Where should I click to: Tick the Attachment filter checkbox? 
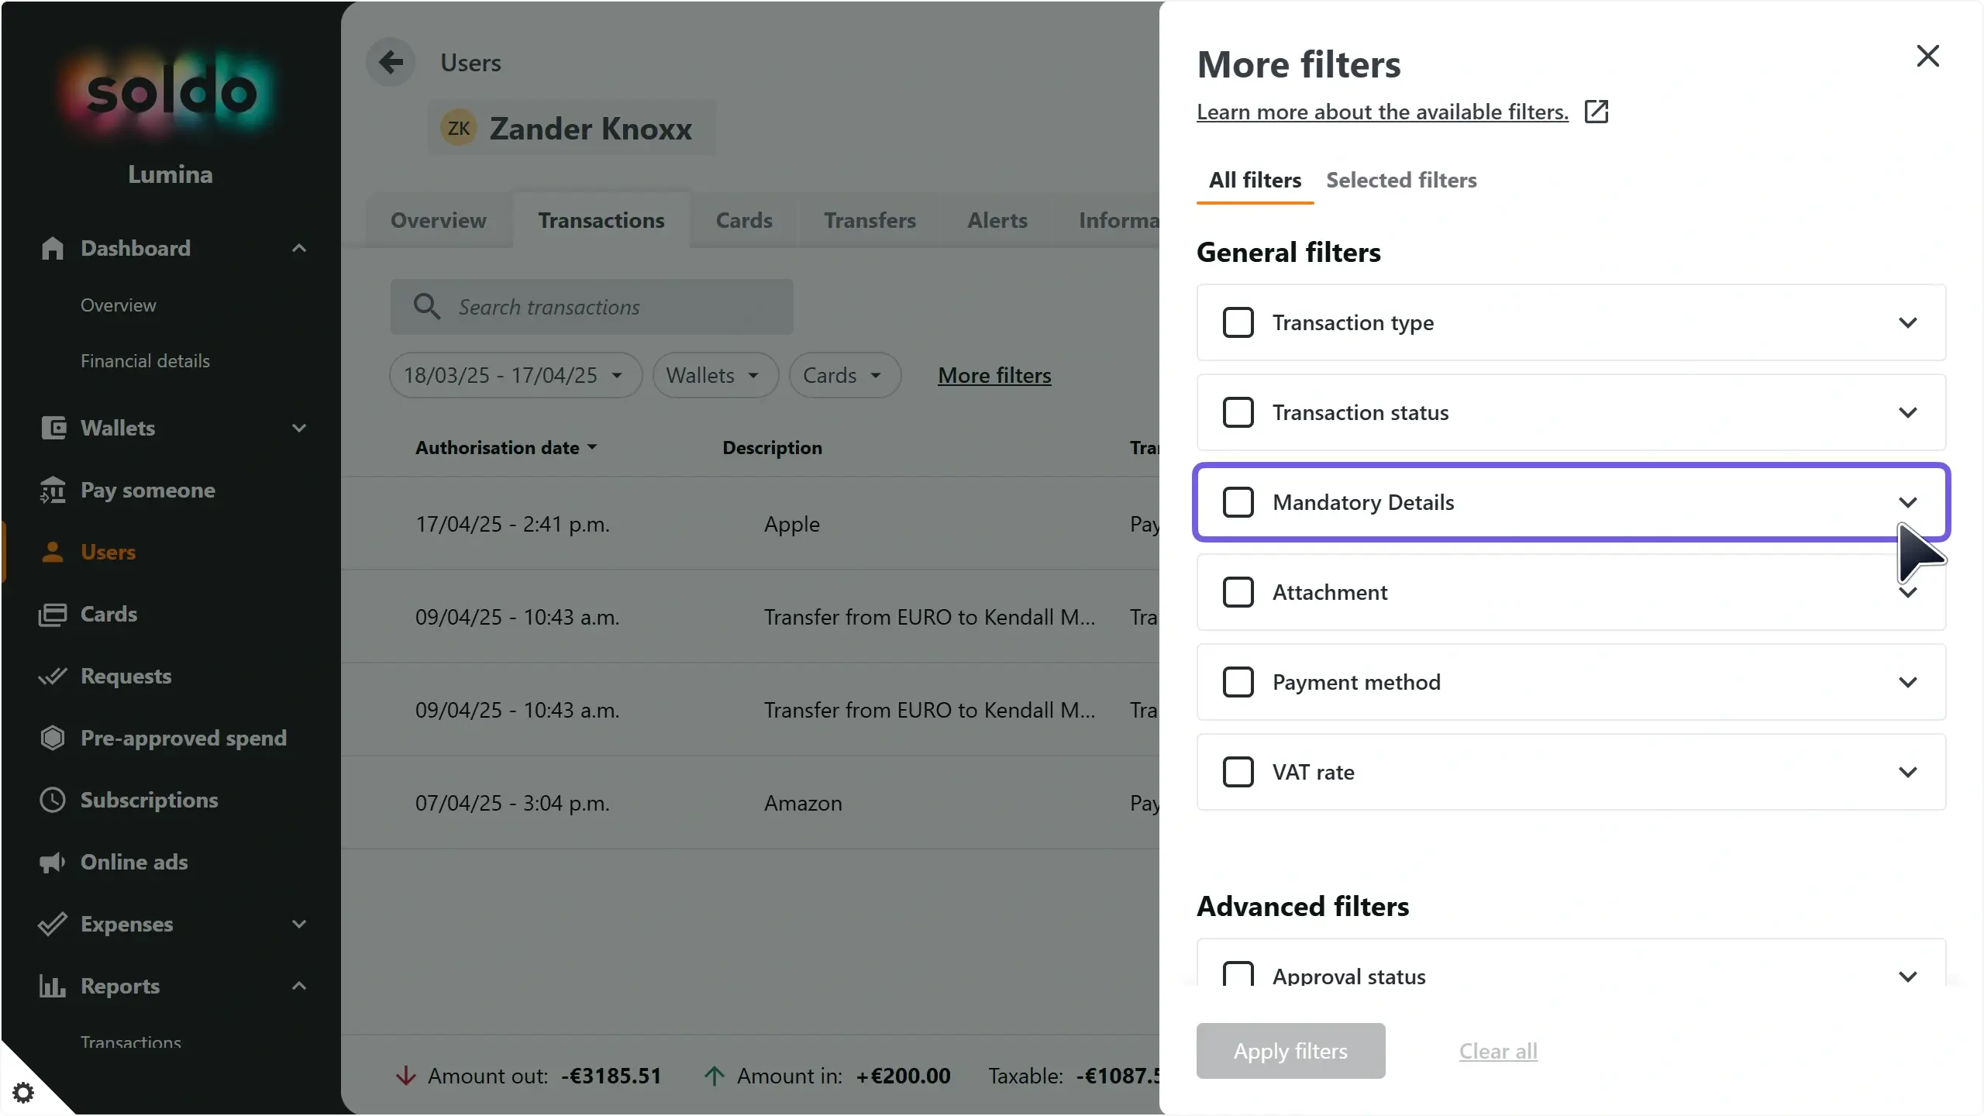pos(1238,592)
